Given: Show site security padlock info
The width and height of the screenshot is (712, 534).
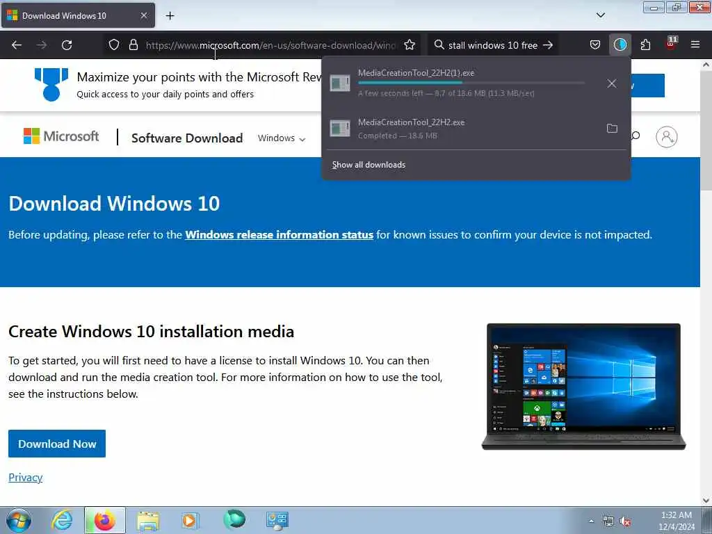Looking at the screenshot, I should point(133,45).
